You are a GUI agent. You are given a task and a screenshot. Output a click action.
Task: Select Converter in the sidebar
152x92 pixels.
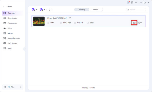13,13
